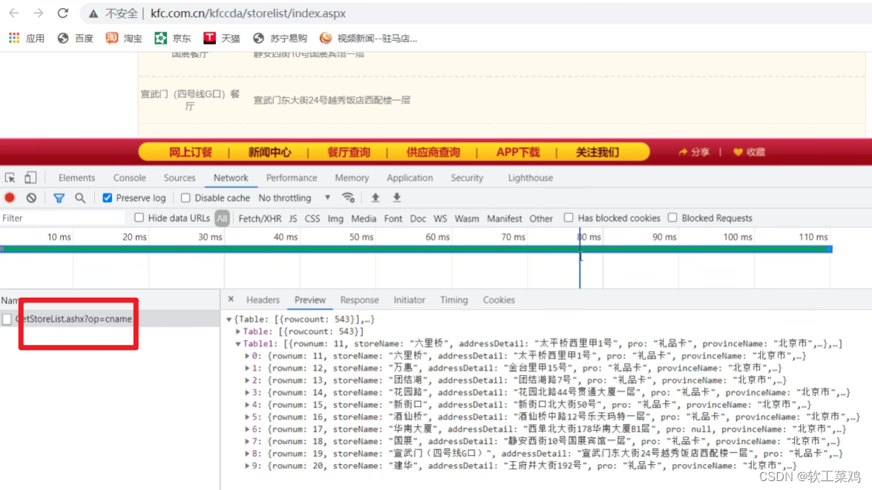Screen dimensions: 872x490
Task: Expand item 1 storeName 万惠
Action: coord(247,368)
